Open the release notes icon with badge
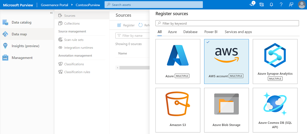Screen dimensions: 307x134 252,4
